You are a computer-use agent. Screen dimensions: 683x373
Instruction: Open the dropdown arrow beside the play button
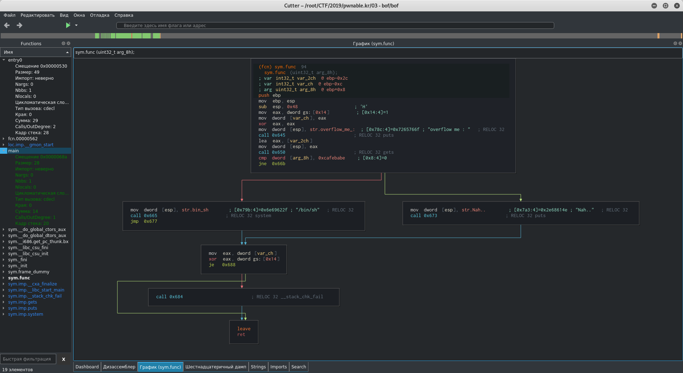(76, 25)
